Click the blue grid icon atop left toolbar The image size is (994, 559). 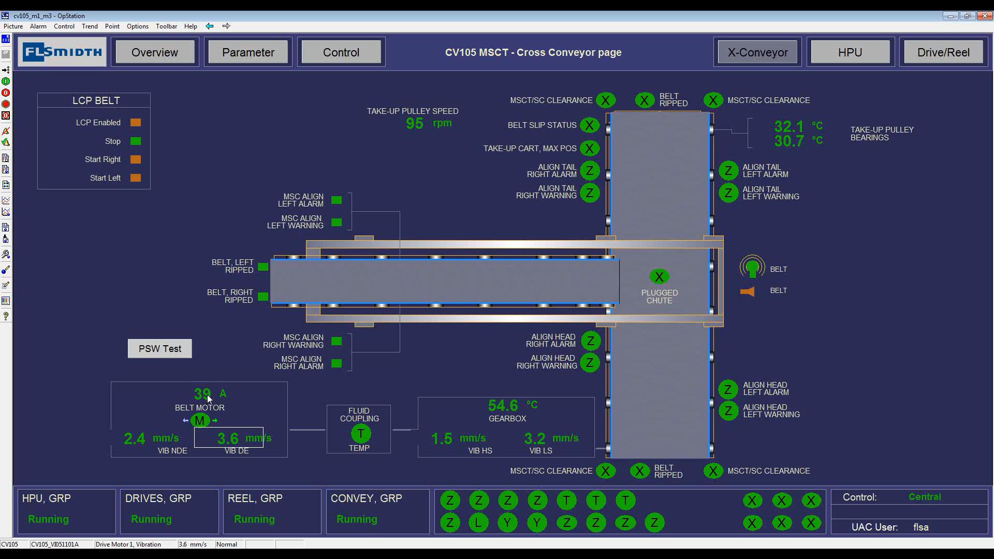pyautogui.click(x=6, y=39)
